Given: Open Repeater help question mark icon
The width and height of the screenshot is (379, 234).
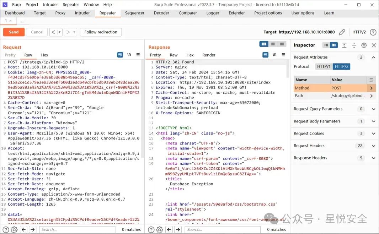Looking at the screenshot, I should [x=373, y=32].
